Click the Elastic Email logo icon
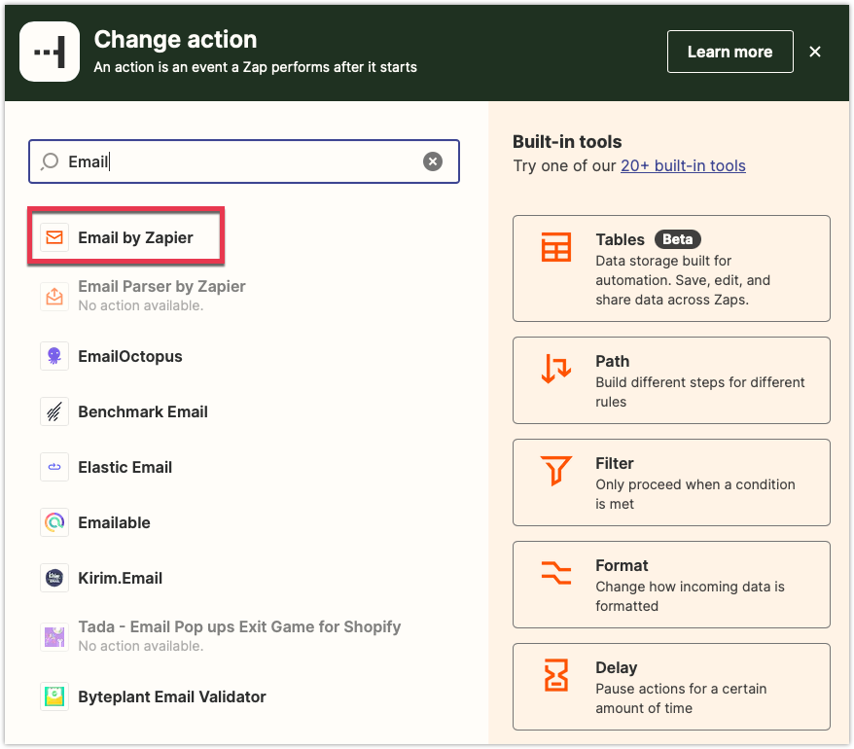 click(54, 467)
